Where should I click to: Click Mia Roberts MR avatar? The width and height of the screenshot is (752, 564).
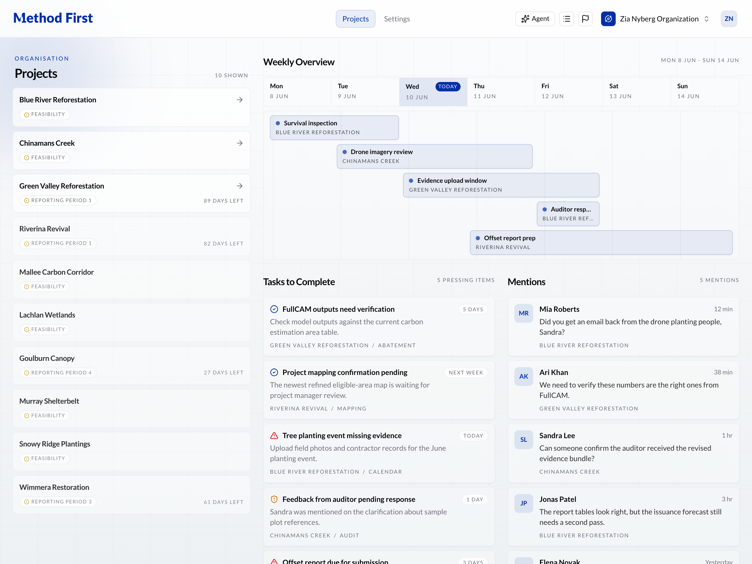click(524, 313)
